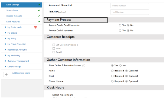
Task: Click the Automated Phone Call number field
Action: [129, 5]
